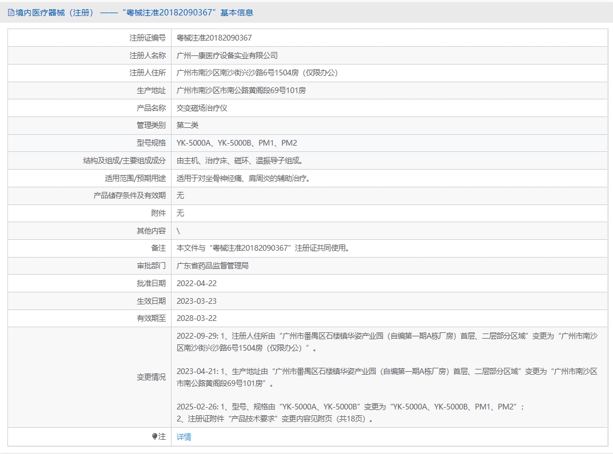Click the 注册人名称 label

(148, 55)
